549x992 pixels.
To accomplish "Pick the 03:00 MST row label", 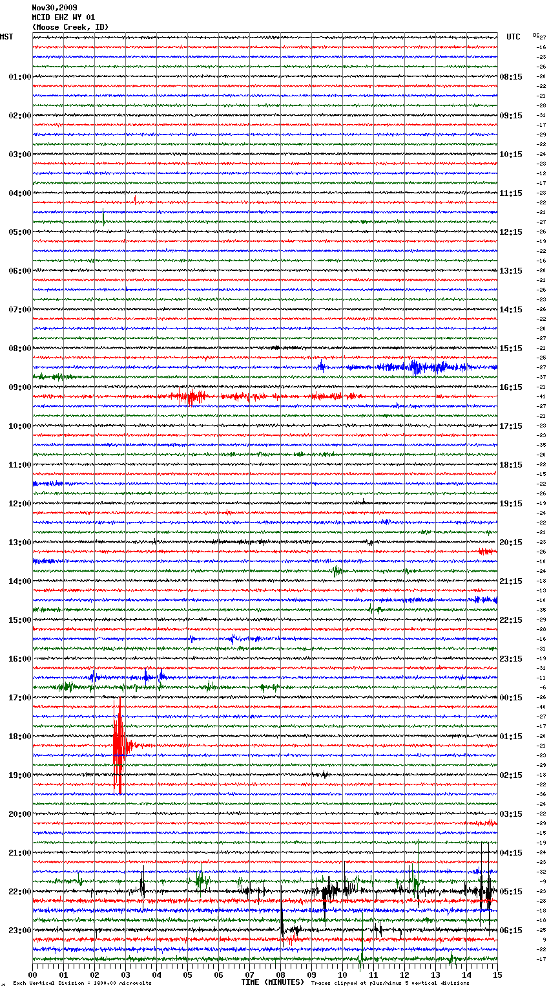I will 20,155.
